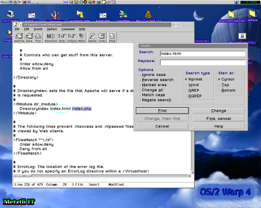Click the 'Modified' status bar entry
The width and height of the screenshot is (261, 208).
(x=116, y=185)
